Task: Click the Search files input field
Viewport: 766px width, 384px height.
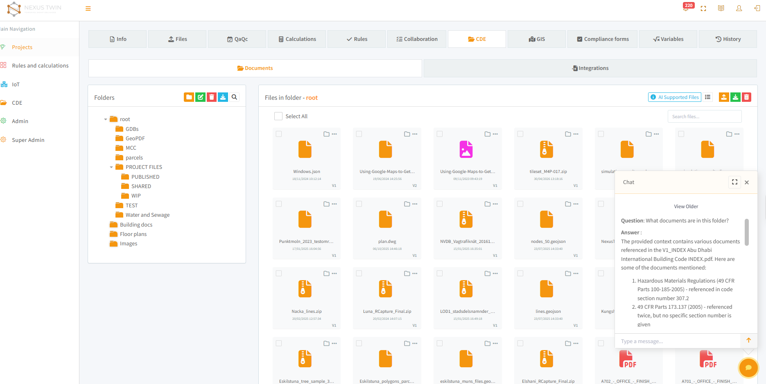Action: coord(704,117)
